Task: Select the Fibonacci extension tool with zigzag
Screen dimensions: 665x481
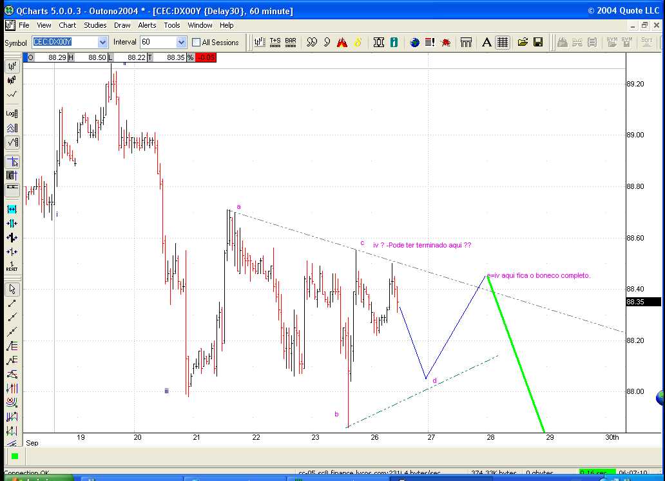Action: click(12, 360)
